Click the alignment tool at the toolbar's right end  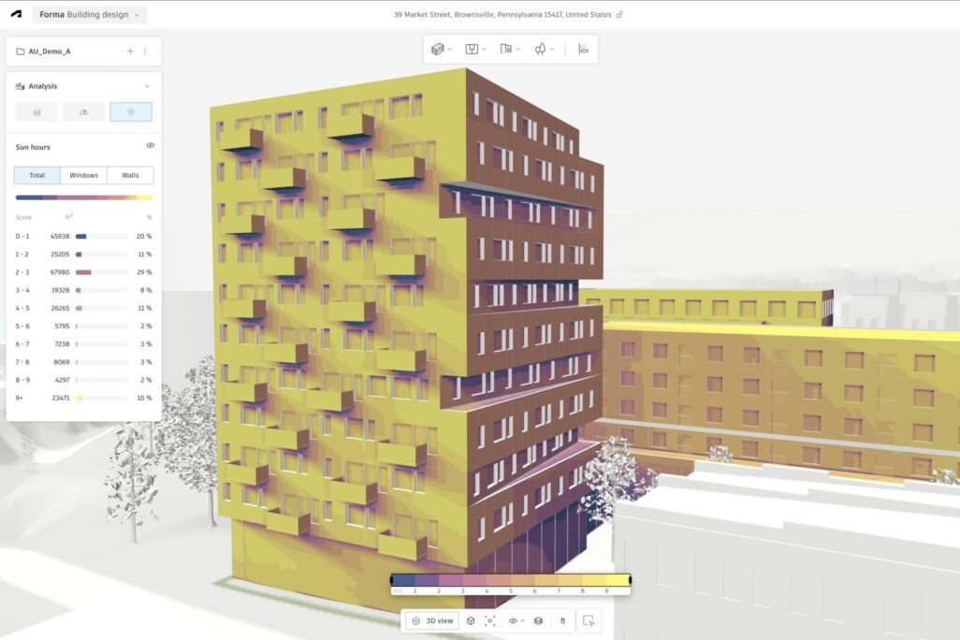point(584,50)
